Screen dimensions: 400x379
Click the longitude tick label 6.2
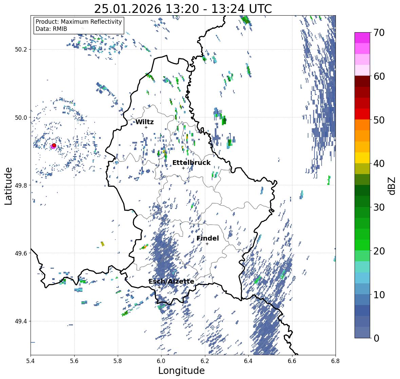[205, 361]
